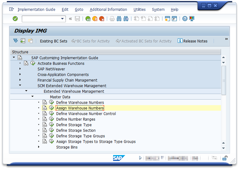The image size is (239, 169).
Task: Open the System menu
Action: coord(158,10)
